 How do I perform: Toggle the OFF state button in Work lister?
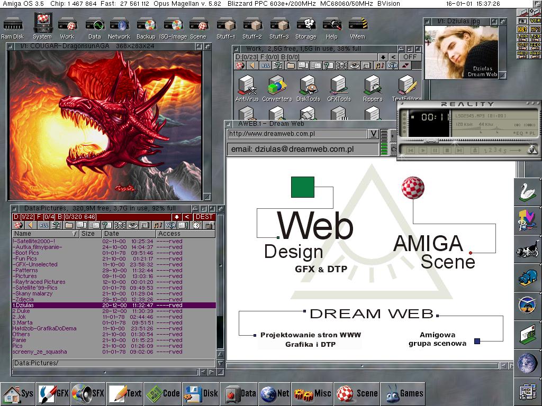point(410,57)
